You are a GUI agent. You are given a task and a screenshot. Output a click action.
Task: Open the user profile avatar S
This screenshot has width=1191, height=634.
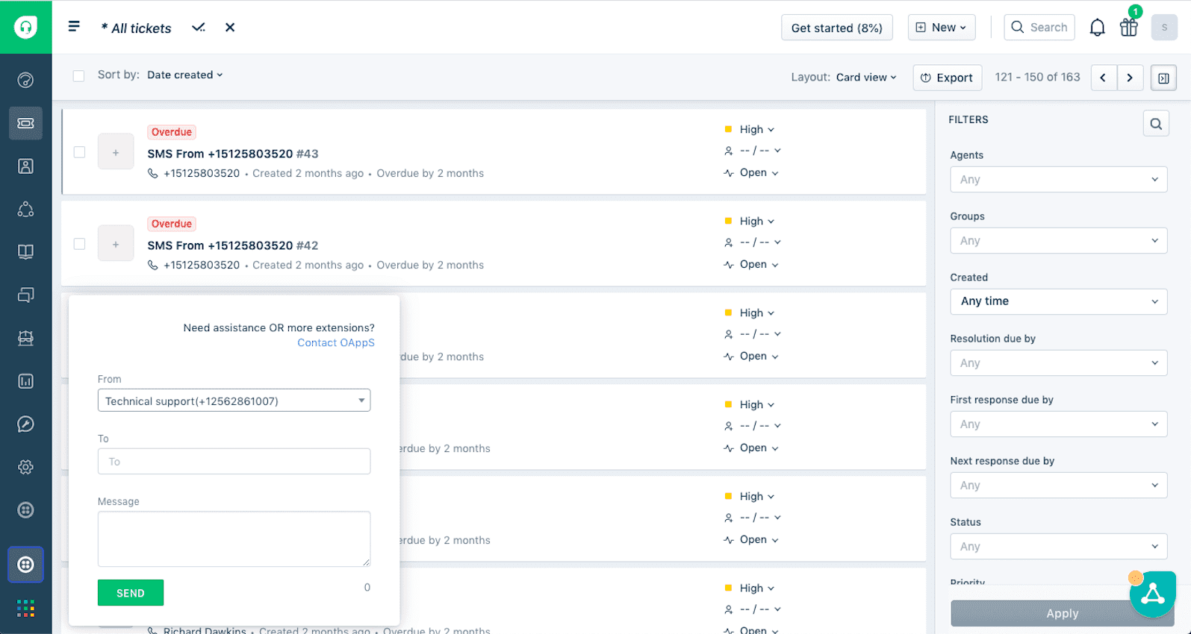(1164, 28)
